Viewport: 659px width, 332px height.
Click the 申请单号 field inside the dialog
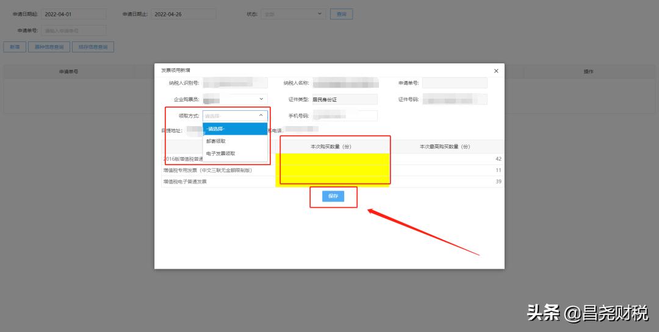[455, 83]
